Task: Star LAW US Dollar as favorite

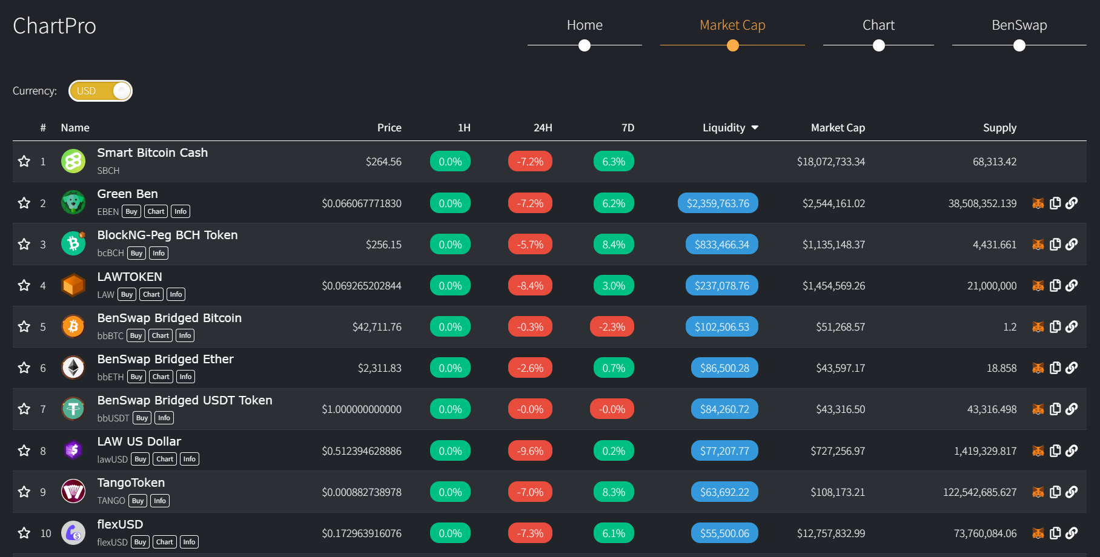Action: [x=24, y=451]
